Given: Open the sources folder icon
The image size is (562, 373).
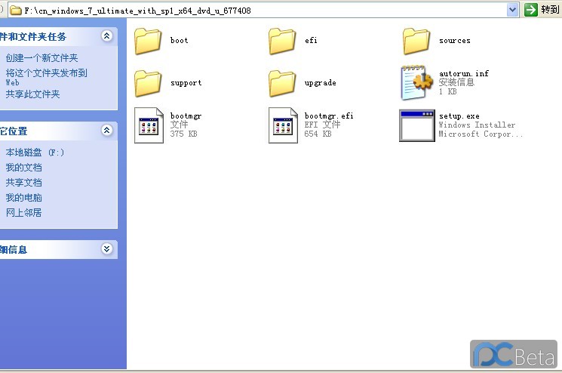Looking at the screenshot, I should click(416, 42).
